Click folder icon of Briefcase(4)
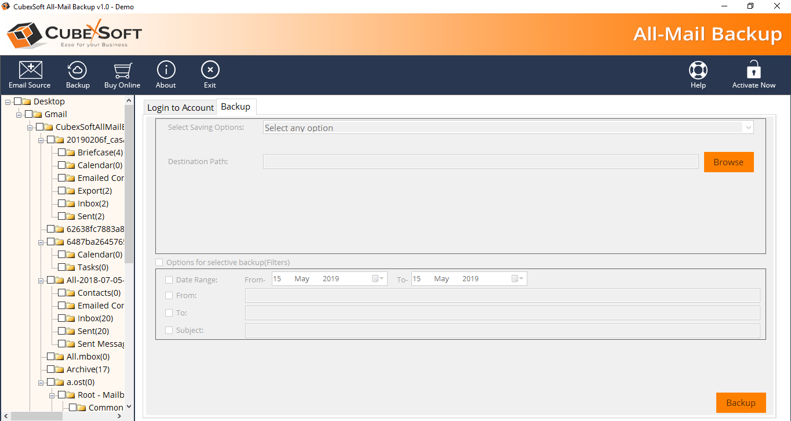 pyautogui.click(x=71, y=153)
